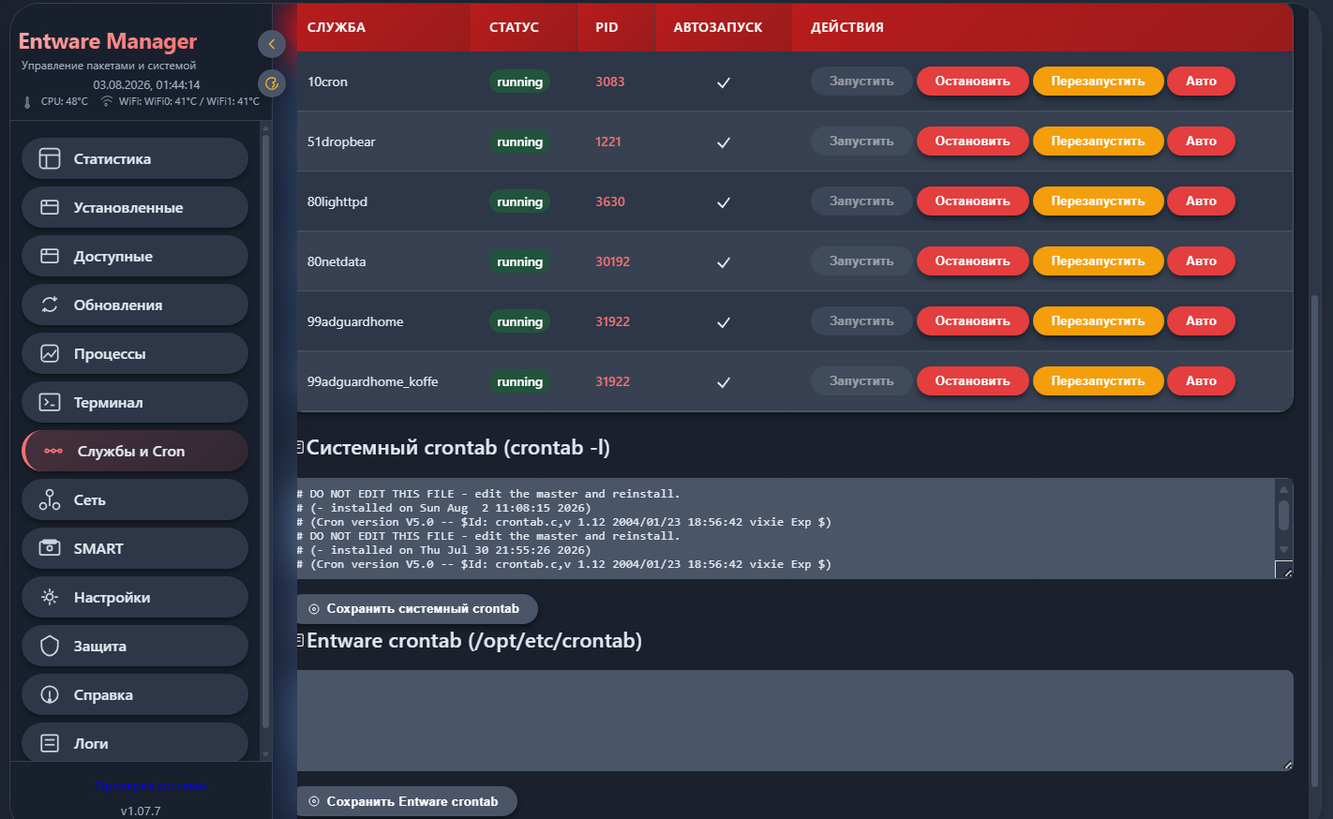Toggle the theme with the yellow moon icon
The image size is (1333, 819).
tap(272, 83)
